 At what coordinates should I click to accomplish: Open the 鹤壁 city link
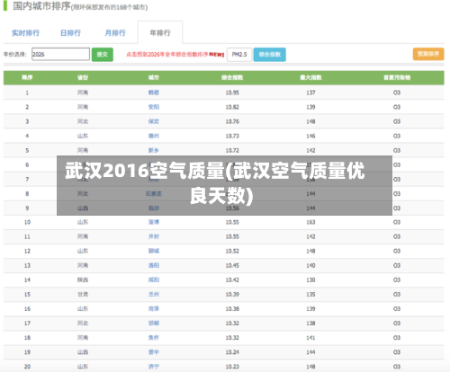click(x=154, y=93)
